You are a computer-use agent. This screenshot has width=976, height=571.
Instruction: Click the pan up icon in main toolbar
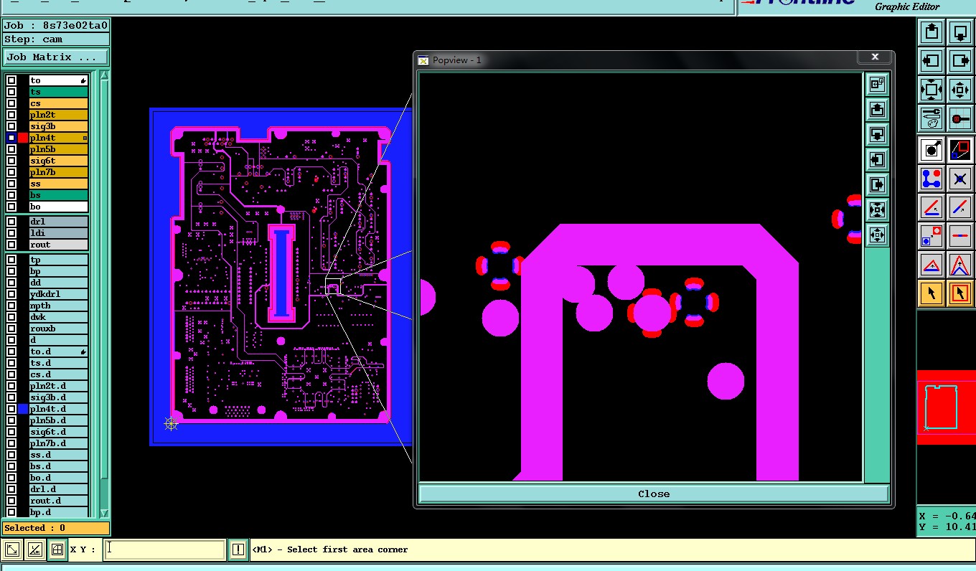pos(932,32)
